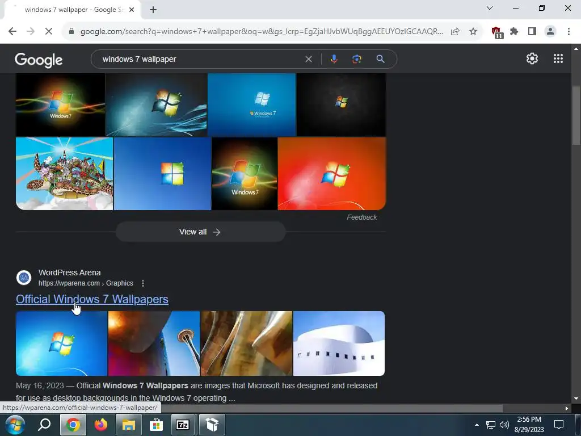Screen dimensions: 581x436
Task: Open the colorful turtle city wallpaper thumbnail
Action: pyautogui.click(x=65, y=174)
